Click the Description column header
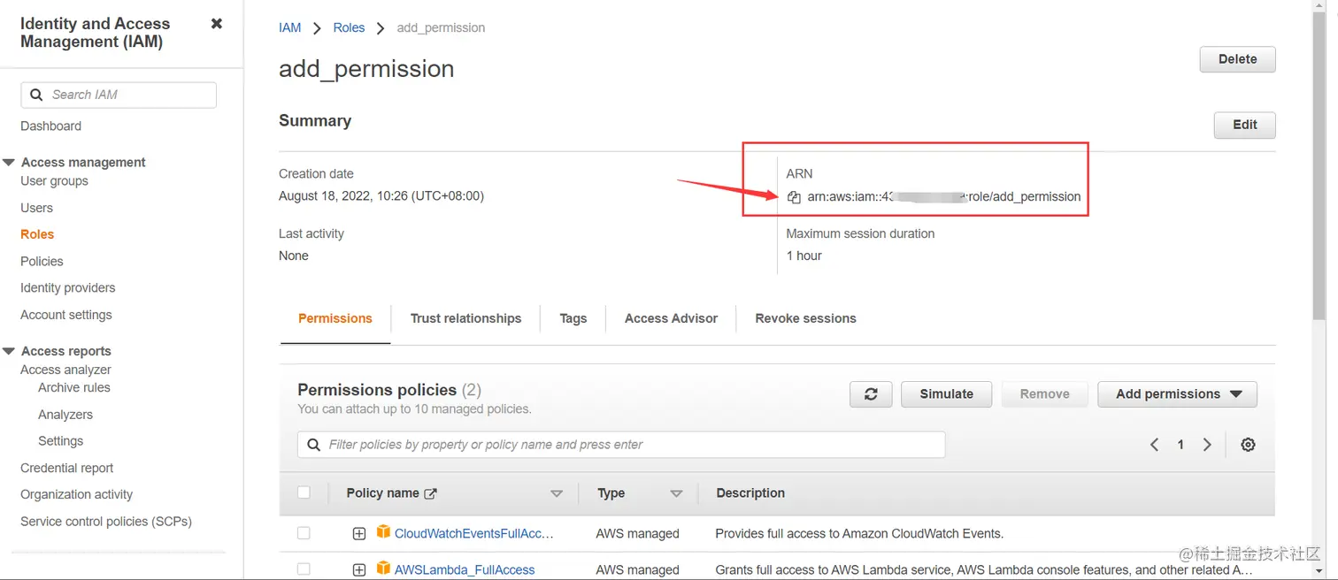 coord(750,493)
